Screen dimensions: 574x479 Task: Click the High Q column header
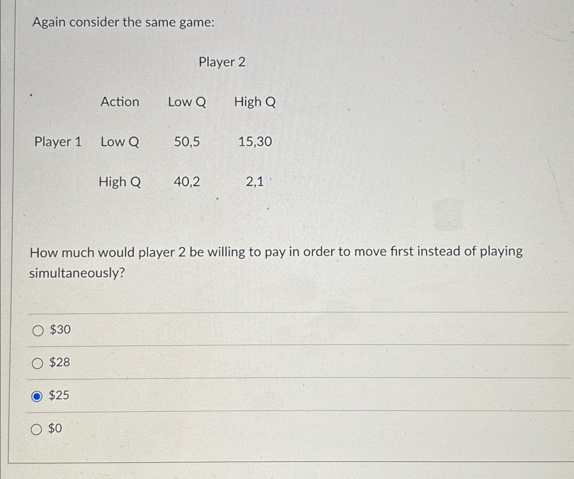[255, 102]
